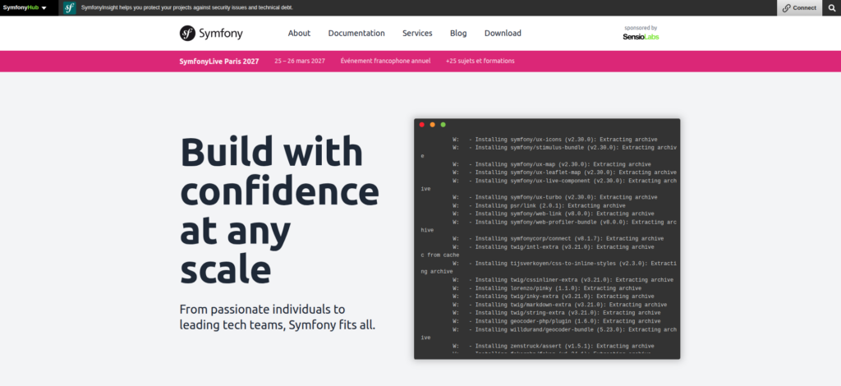Screen dimensions: 841x386
Task: Click 'Événement francophone annuel' text
Action: pyautogui.click(x=386, y=61)
